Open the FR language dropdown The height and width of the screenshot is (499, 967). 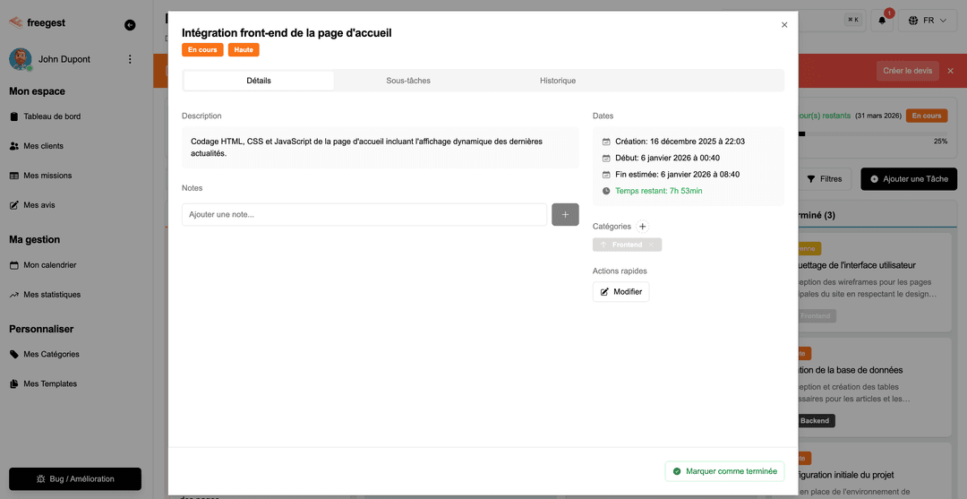927,20
